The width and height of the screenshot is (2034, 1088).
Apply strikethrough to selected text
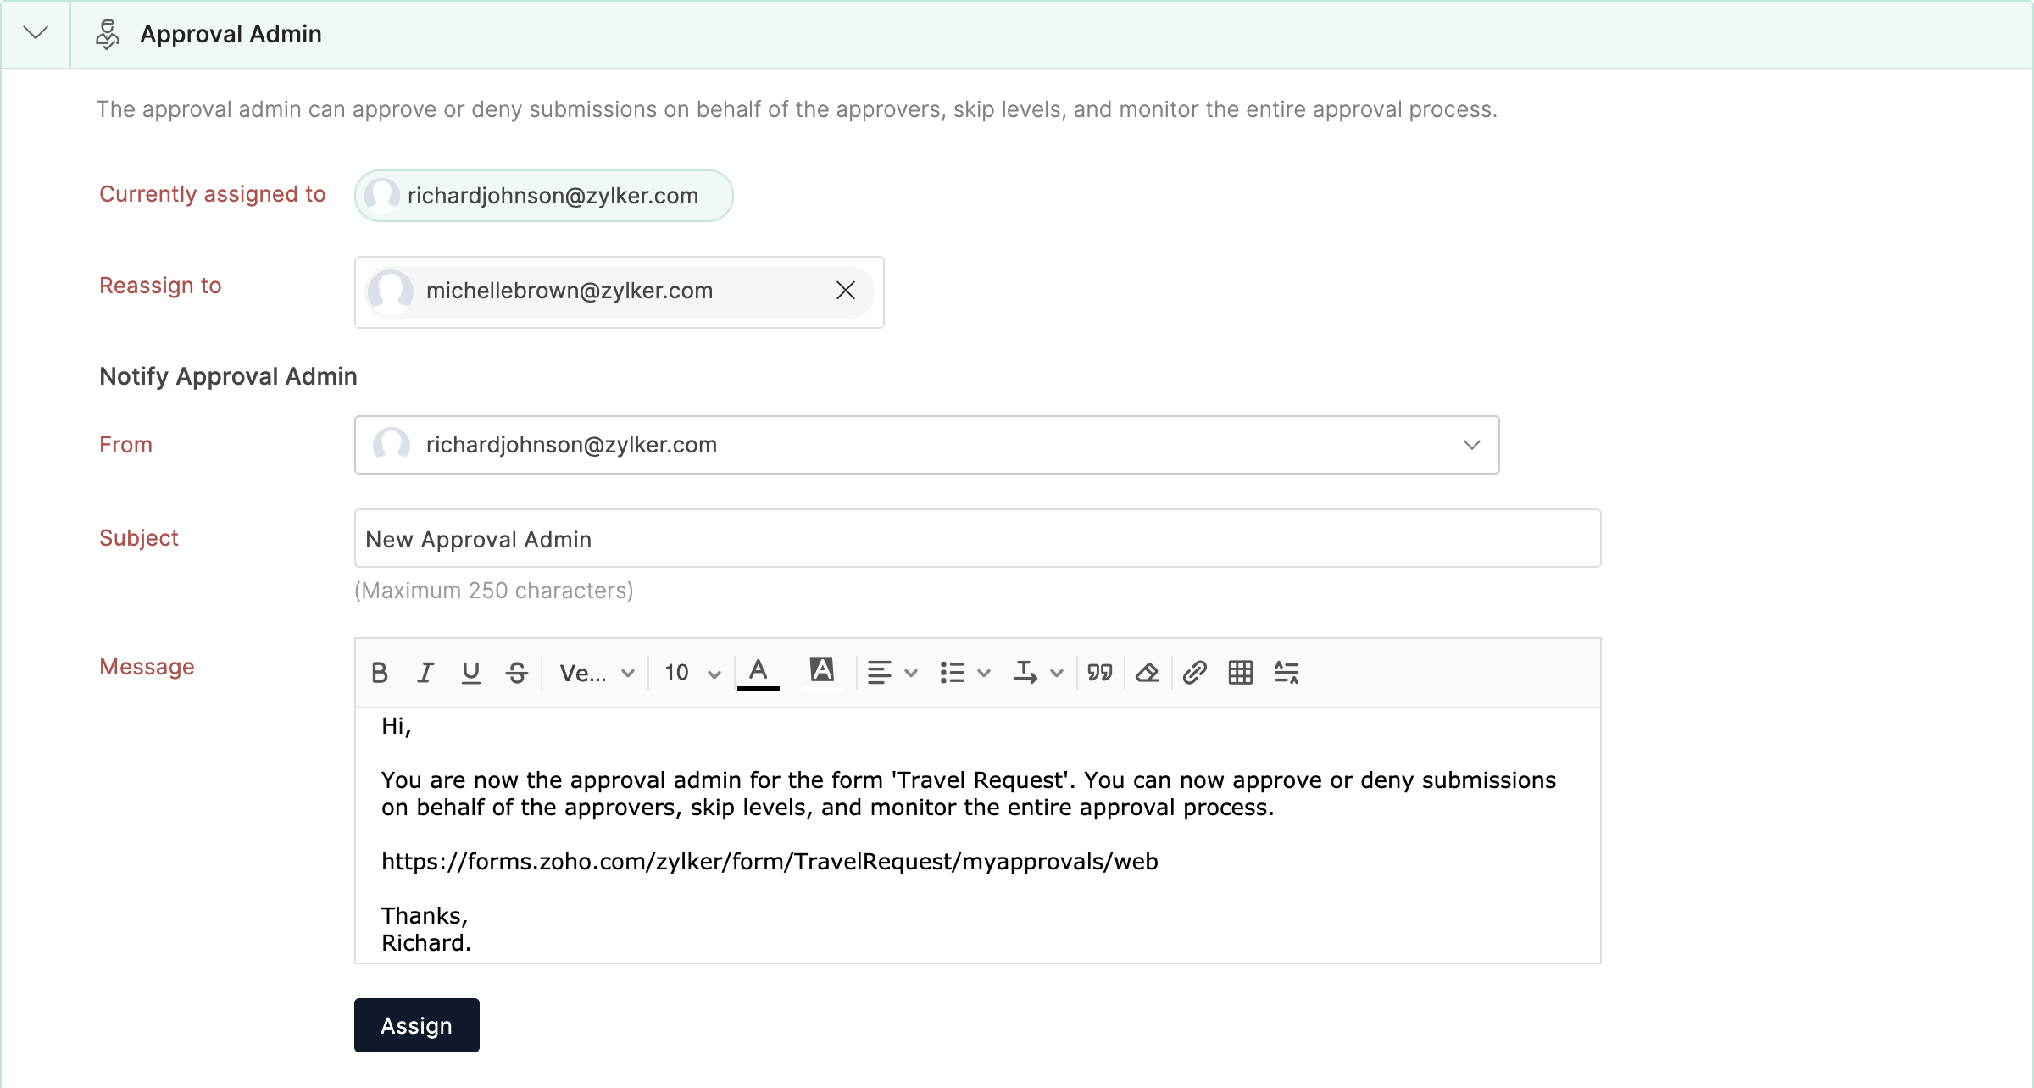[x=517, y=673]
